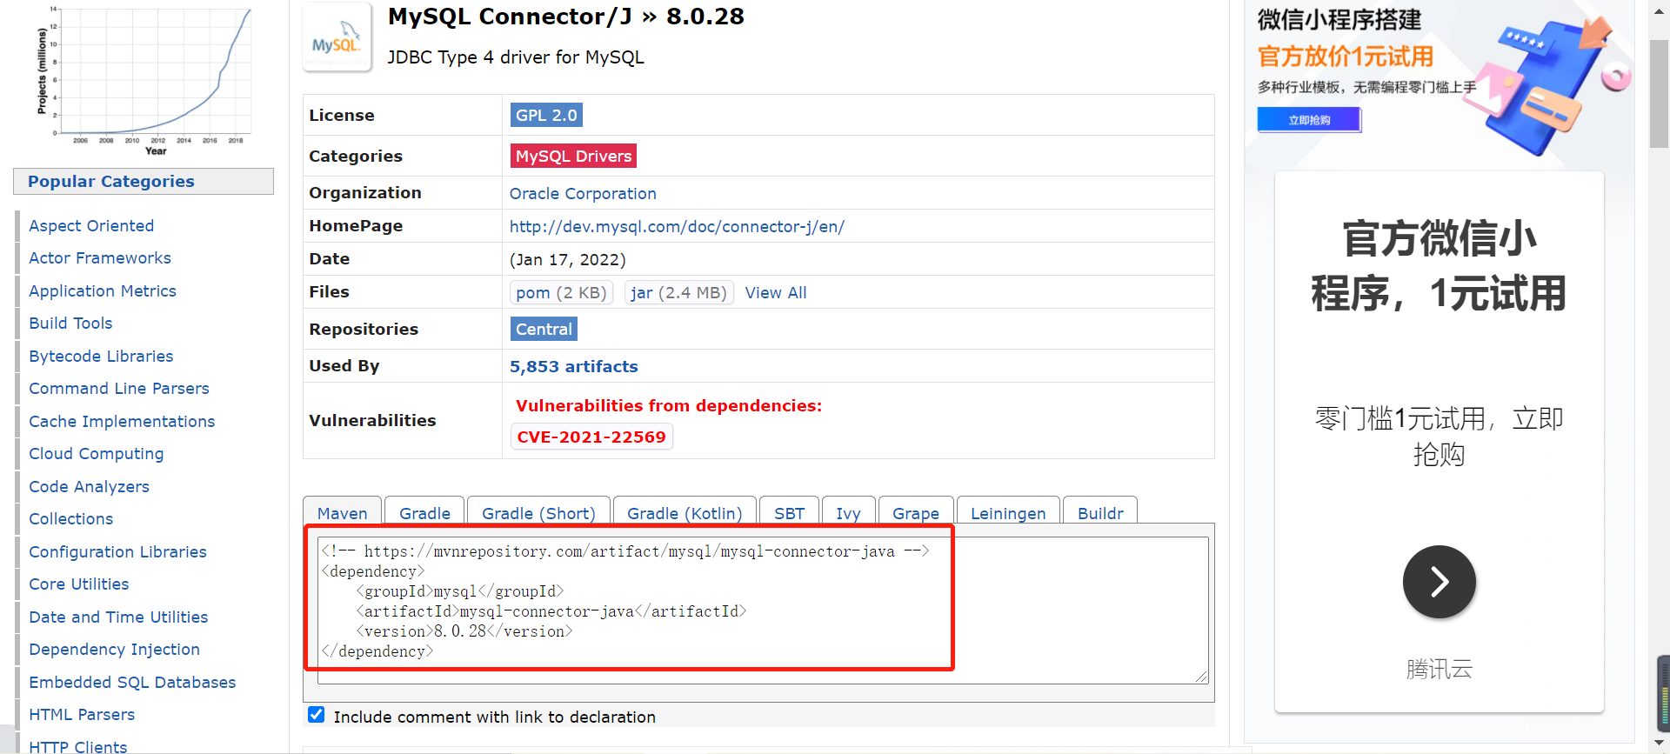Open Aspect Oriented category
Screen dimensions: 1670x754
(x=91, y=225)
